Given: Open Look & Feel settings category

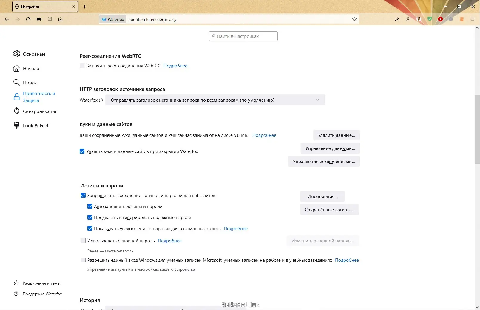Looking at the screenshot, I should pyautogui.click(x=36, y=125).
